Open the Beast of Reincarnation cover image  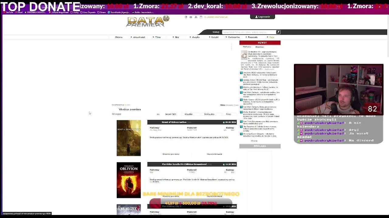click(x=129, y=138)
